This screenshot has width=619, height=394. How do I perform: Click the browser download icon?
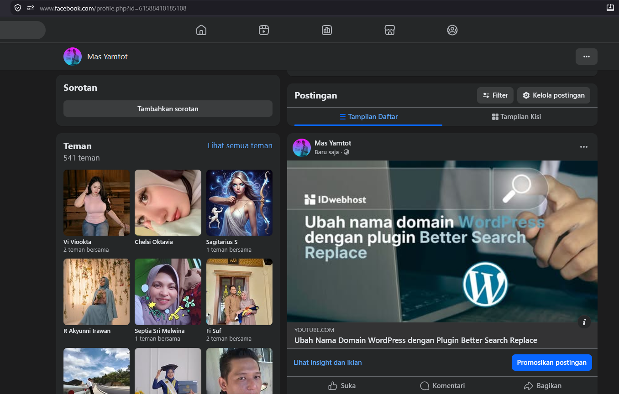[x=610, y=8]
